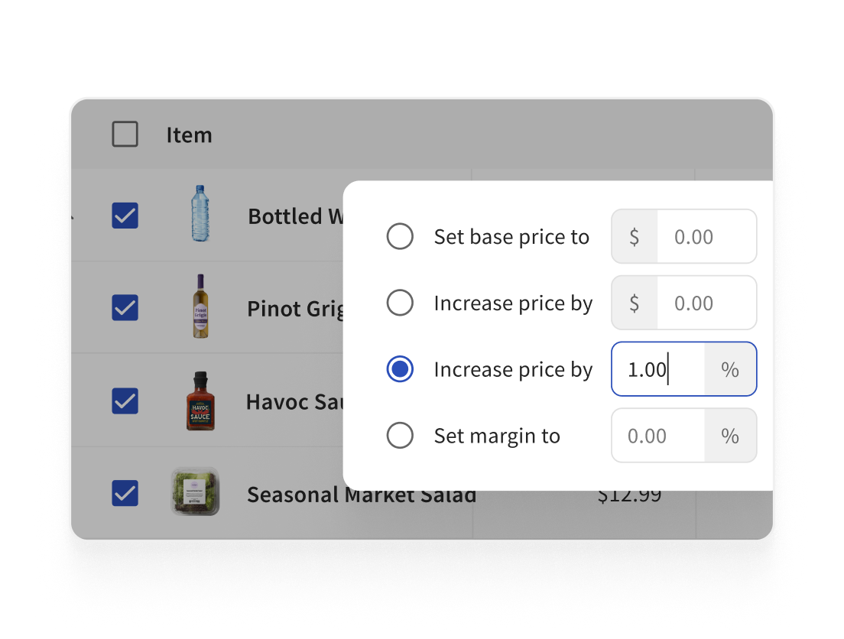The width and height of the screenshot is (844, 639).
Task: Click the Seasonal Market Salad thumbnail
Action: [x=195, y=491]
